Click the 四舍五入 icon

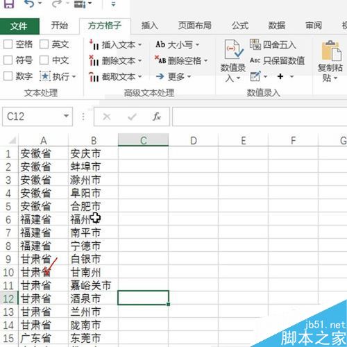tap(255, 44)
